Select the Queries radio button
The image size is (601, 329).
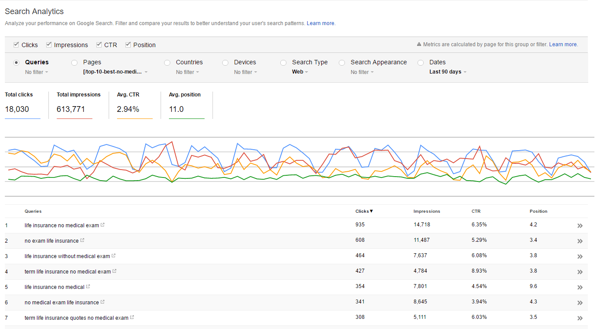pyautogui.click(x=17, y=63)
